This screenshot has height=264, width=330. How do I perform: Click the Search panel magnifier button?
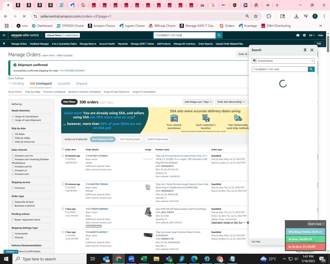coord(311,69)
